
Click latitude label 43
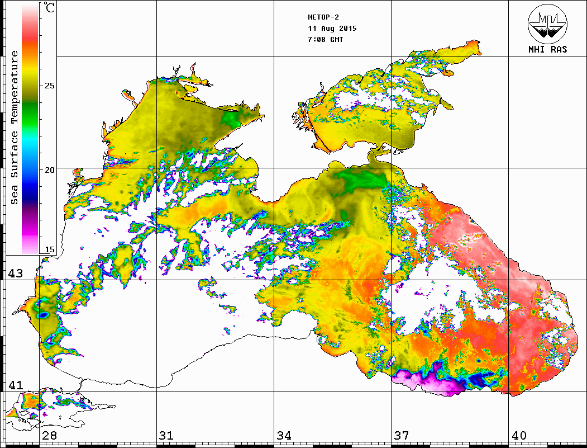[16, 273]
